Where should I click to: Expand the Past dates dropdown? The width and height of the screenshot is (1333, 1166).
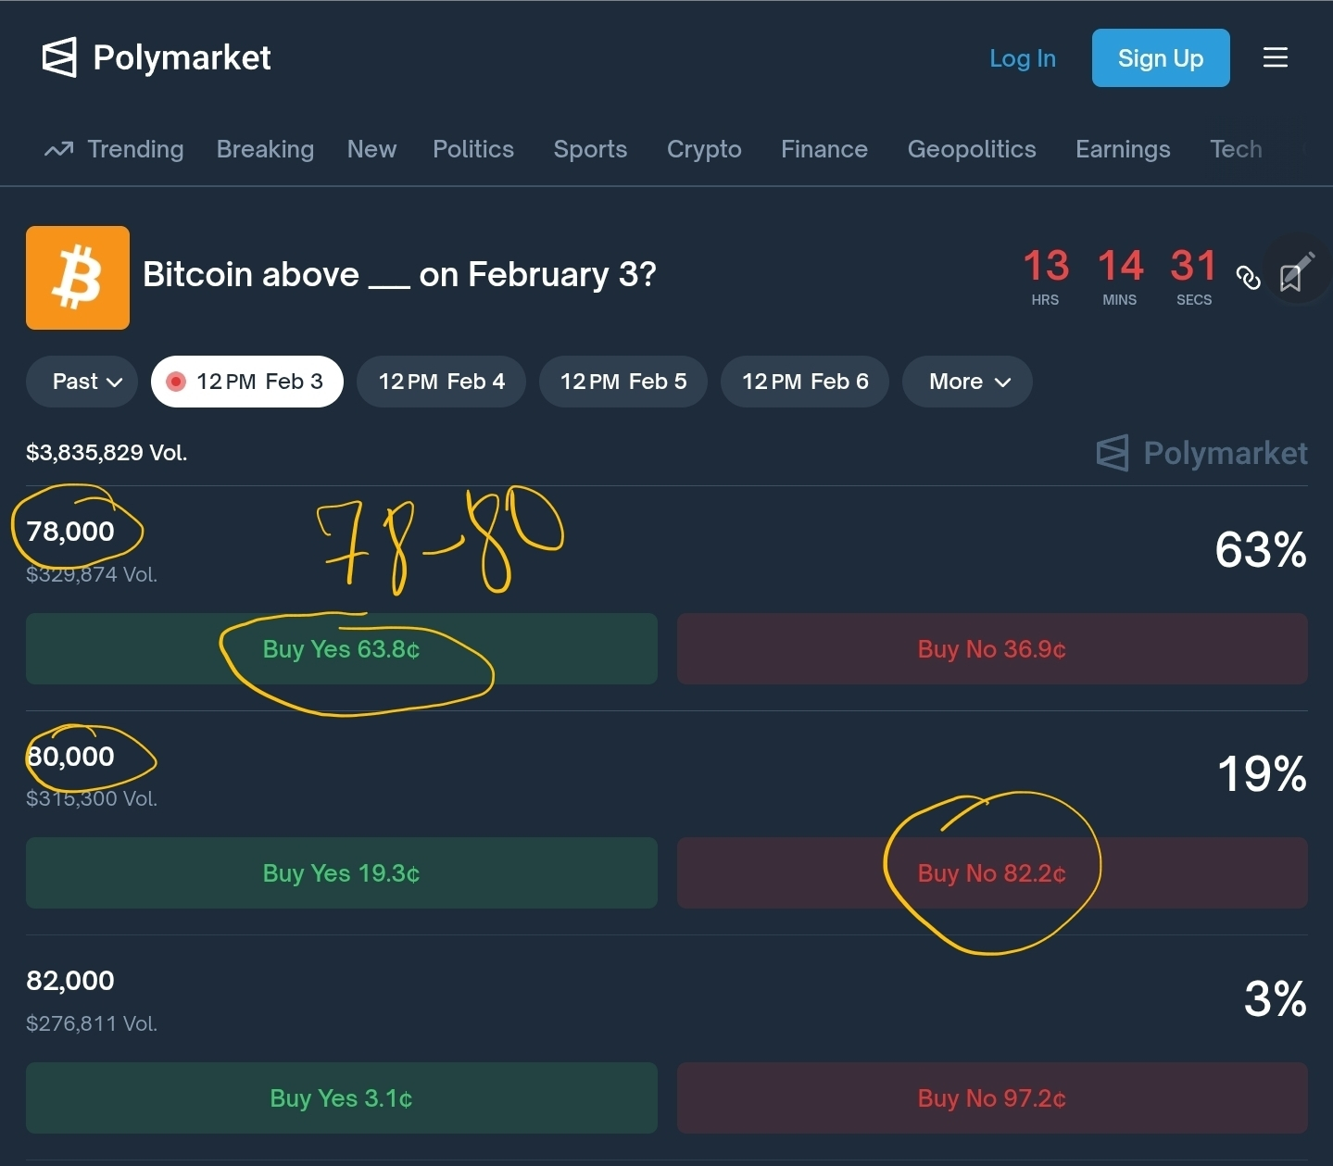point(82,382)
